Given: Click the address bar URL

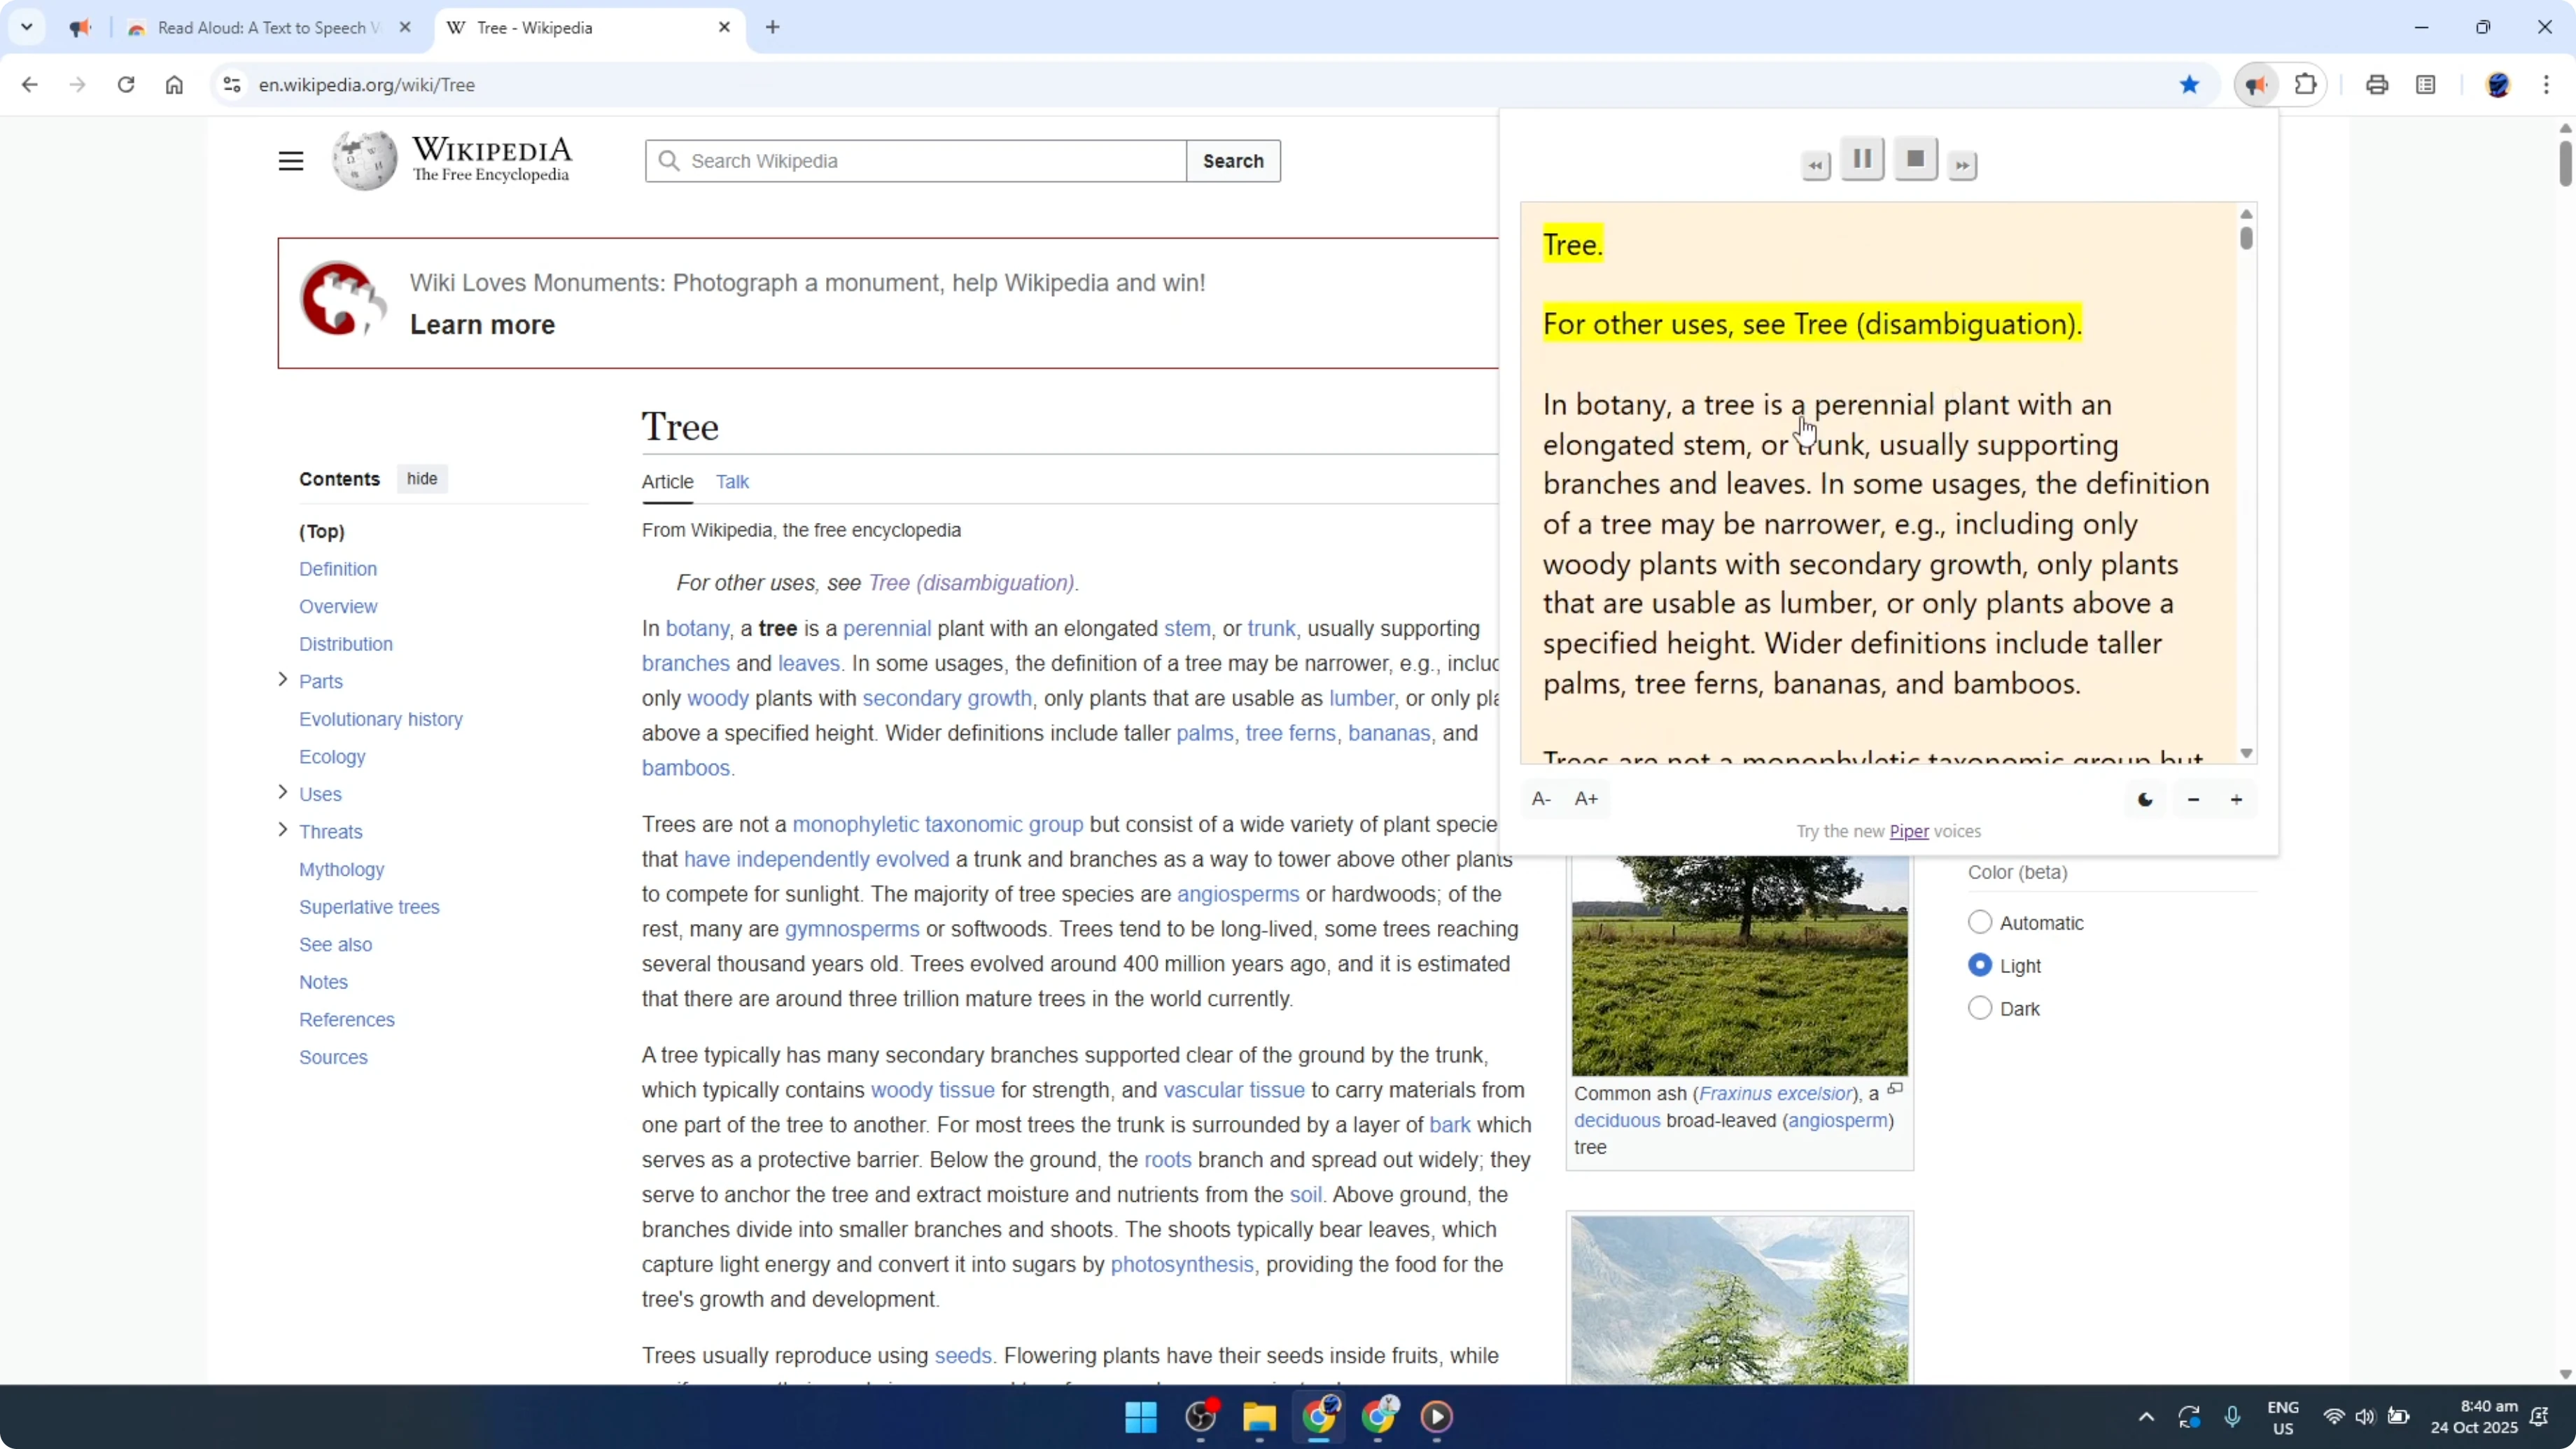Looking at the screenshot, I should point(367,85).
